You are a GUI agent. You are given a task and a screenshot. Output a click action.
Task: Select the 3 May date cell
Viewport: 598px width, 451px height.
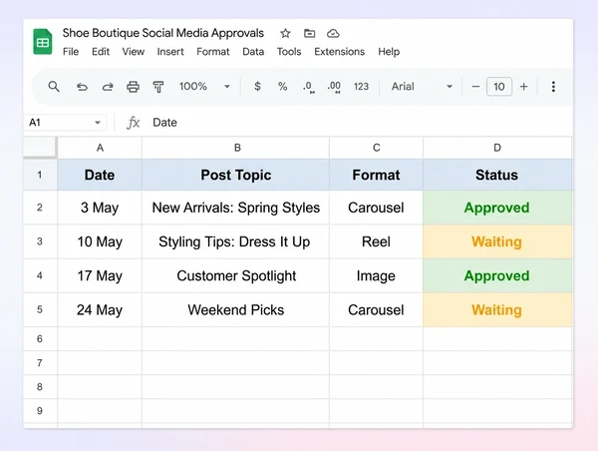[100, 208]
